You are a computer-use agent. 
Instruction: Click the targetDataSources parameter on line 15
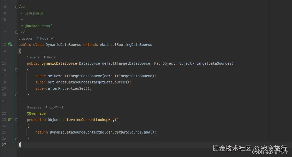(x=214, y=63)
